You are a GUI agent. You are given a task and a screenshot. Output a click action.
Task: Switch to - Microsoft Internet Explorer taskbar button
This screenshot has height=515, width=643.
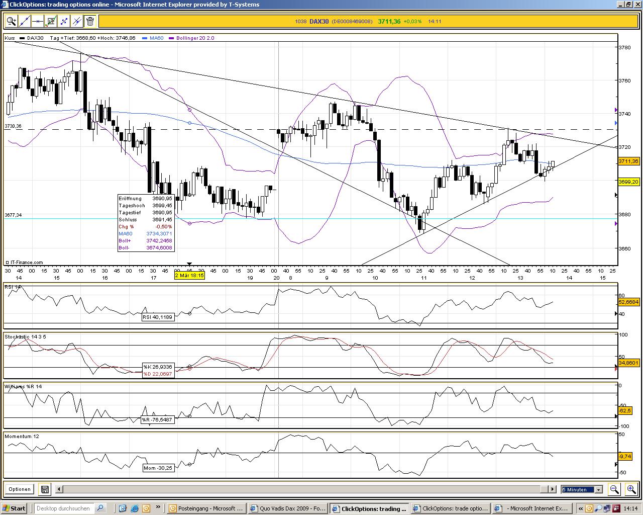[532, 508]
